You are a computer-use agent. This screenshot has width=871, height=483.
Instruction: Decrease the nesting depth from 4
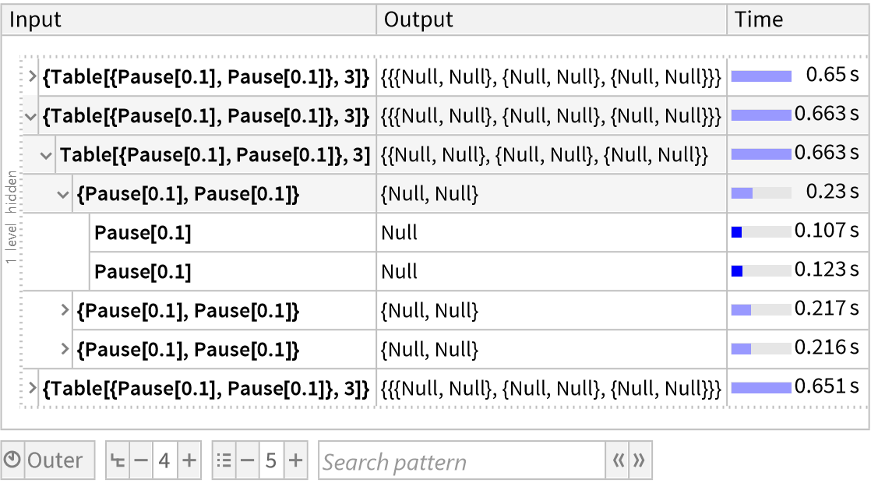[140, 460]
